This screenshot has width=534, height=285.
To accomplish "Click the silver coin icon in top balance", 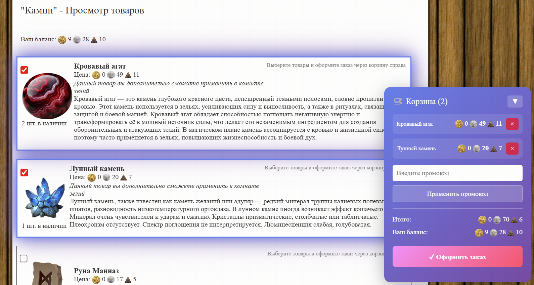I will (x=77, y=40).
